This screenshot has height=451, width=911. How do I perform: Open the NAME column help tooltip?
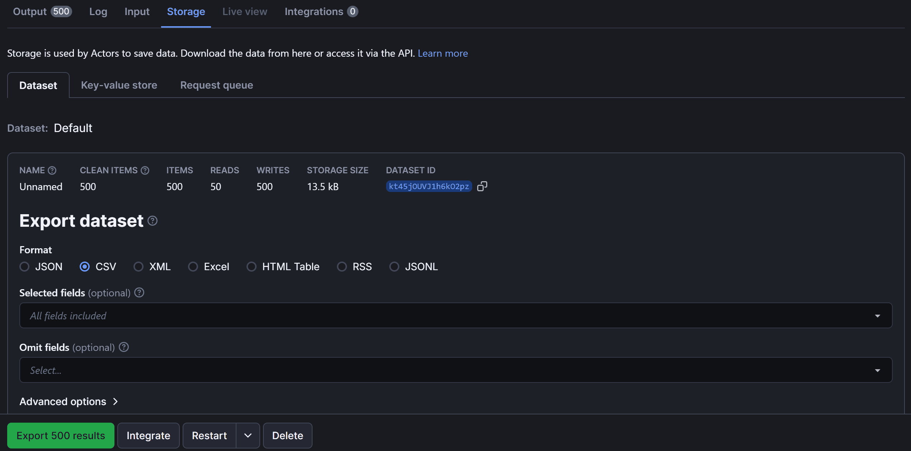(x=52, y=170)
